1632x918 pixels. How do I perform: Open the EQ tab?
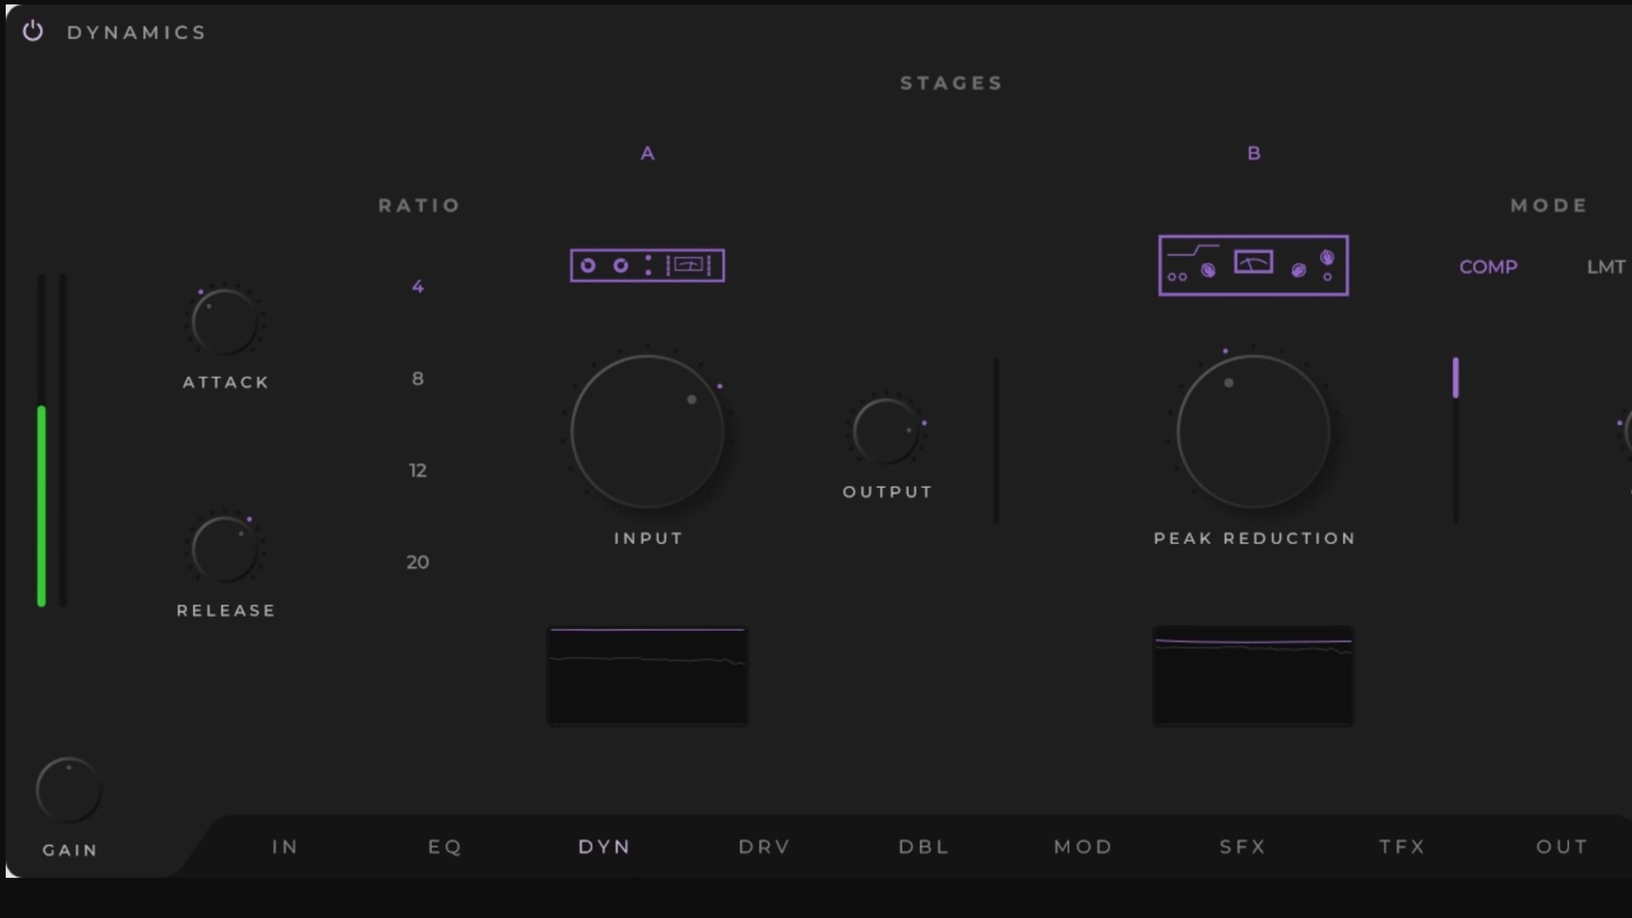click(x=445, y=847)
